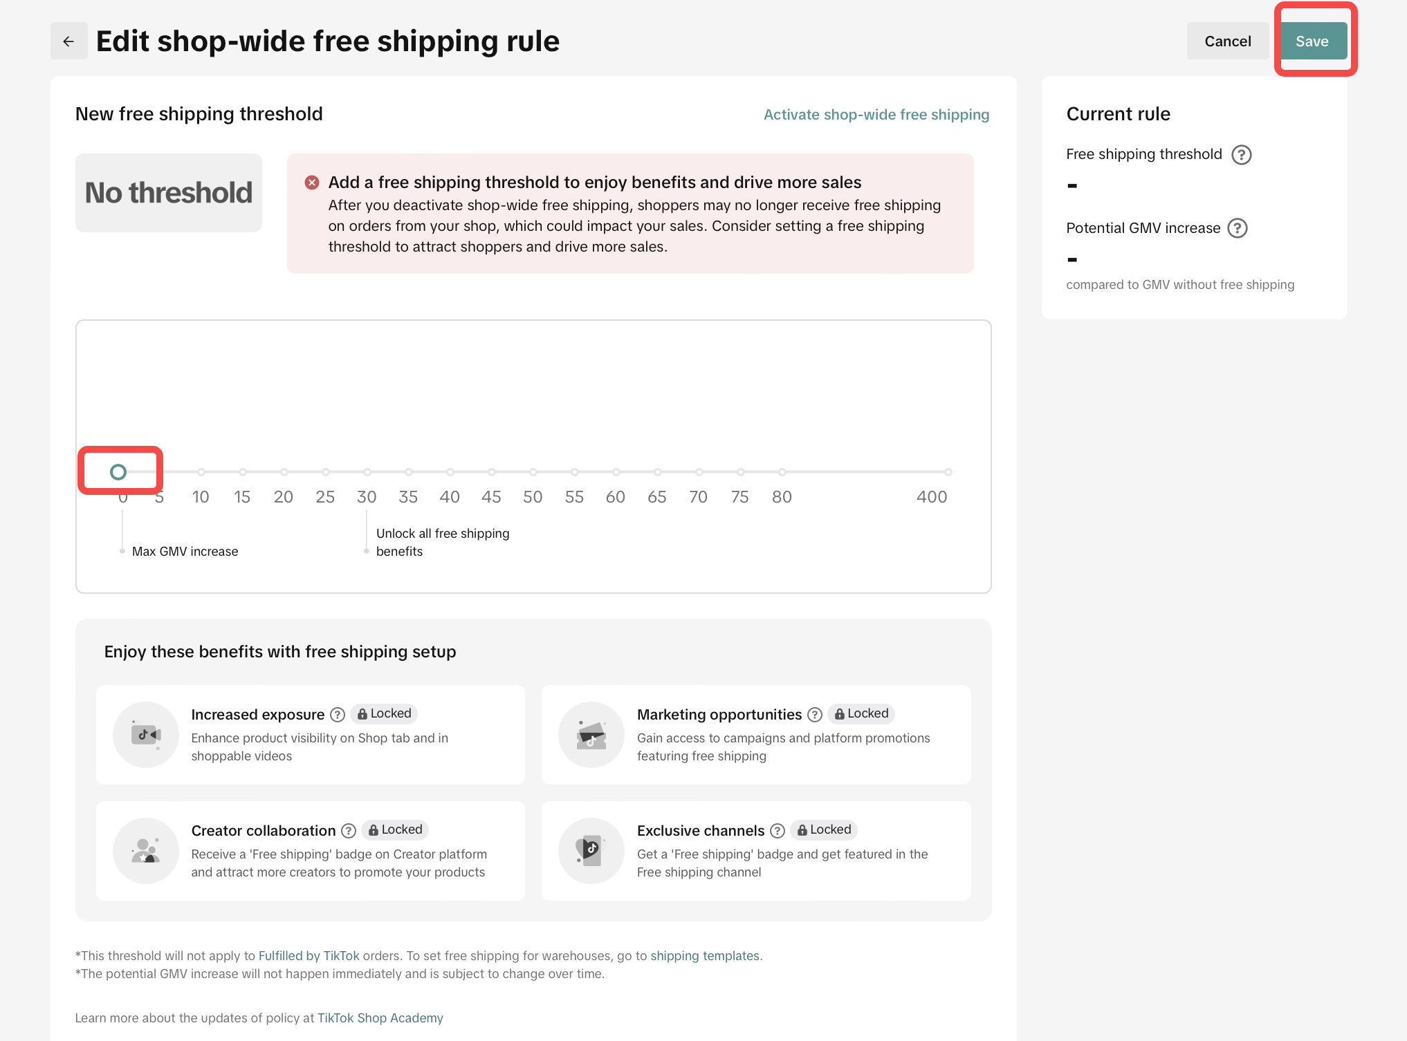Click the Exclusive channels badge icon
The image size is (1407, 1041).
591,851
